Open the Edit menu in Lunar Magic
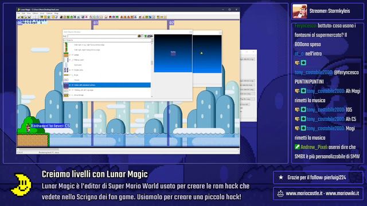367x206 pixels. (24, 13)
